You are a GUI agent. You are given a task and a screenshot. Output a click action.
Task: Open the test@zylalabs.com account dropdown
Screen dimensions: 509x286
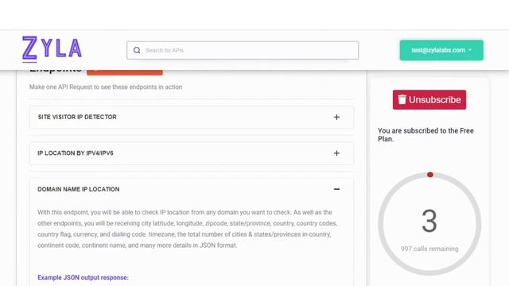pos(441,50)
